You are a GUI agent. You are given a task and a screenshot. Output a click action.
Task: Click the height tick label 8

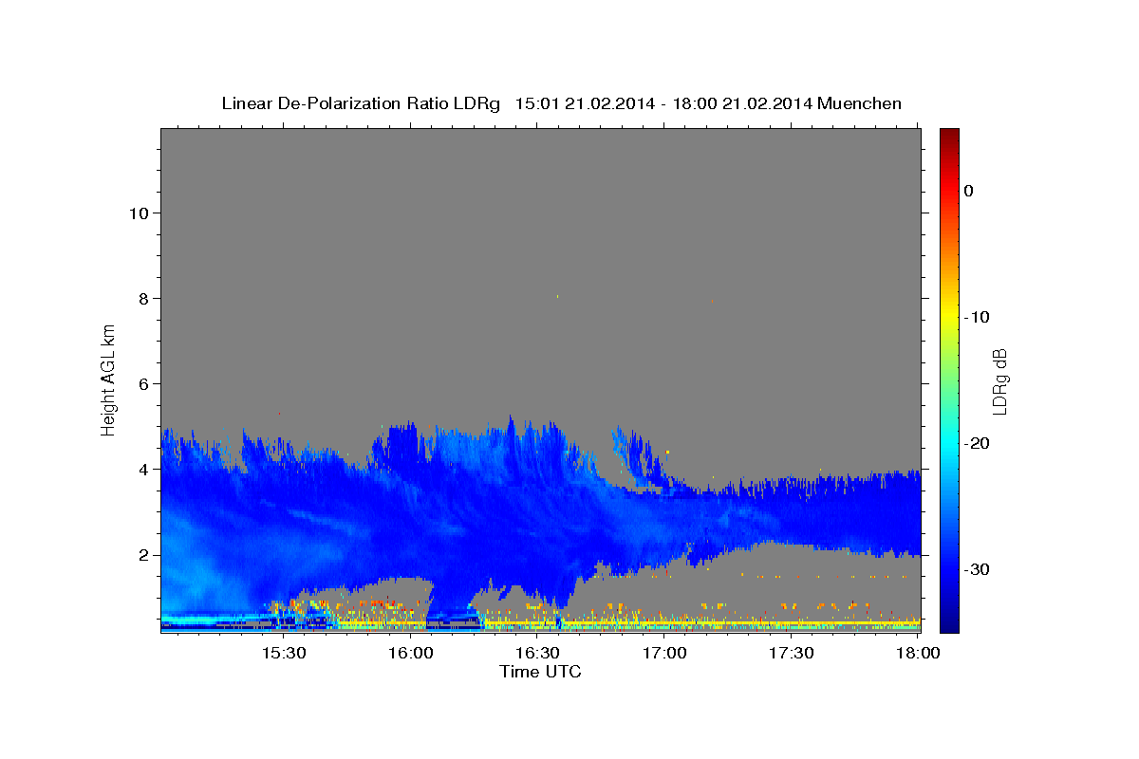click(141, 299)
